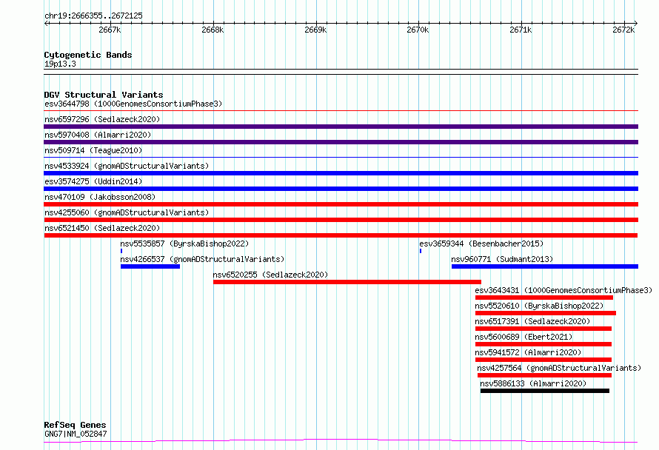Open the nsv960771 Sudmant2013 label
Screen dimensions: 659x450
pyautogui.click(x=502, y=259)
